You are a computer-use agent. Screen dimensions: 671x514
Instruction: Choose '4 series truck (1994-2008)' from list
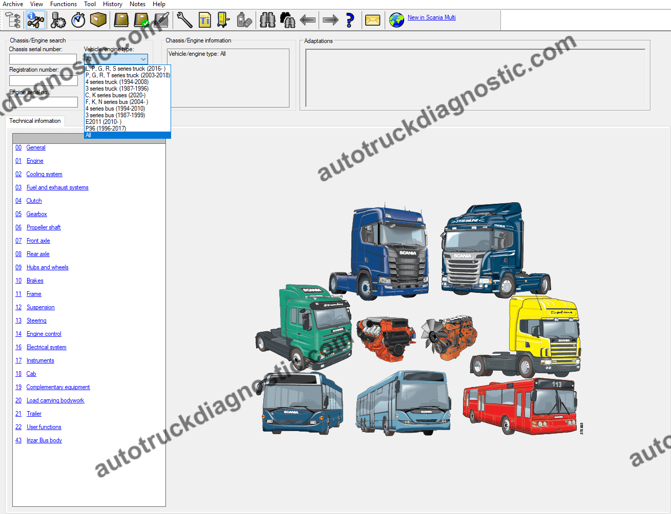(117, 82)
